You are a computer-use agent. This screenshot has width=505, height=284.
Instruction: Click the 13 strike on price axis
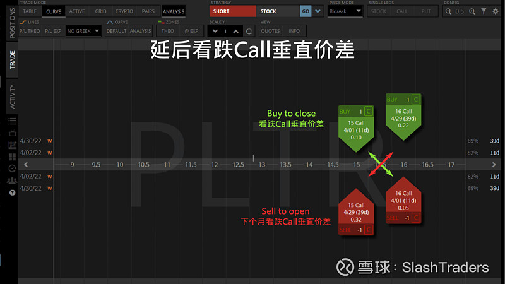pos(262,165)
